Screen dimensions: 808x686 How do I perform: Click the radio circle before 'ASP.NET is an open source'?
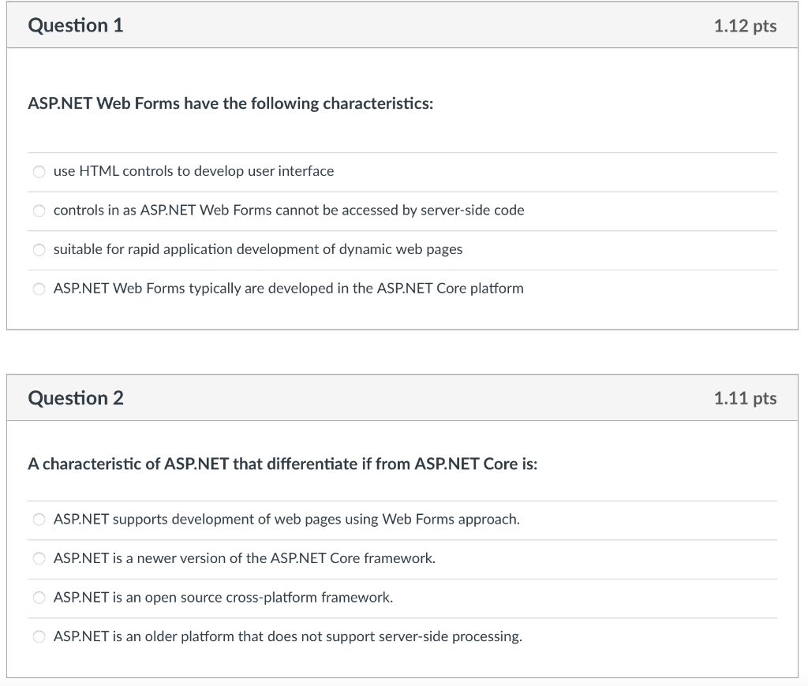[x=39, y=597]
